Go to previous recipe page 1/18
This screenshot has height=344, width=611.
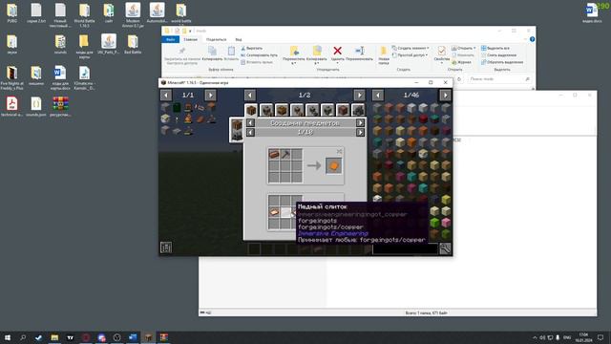[250, 133]
